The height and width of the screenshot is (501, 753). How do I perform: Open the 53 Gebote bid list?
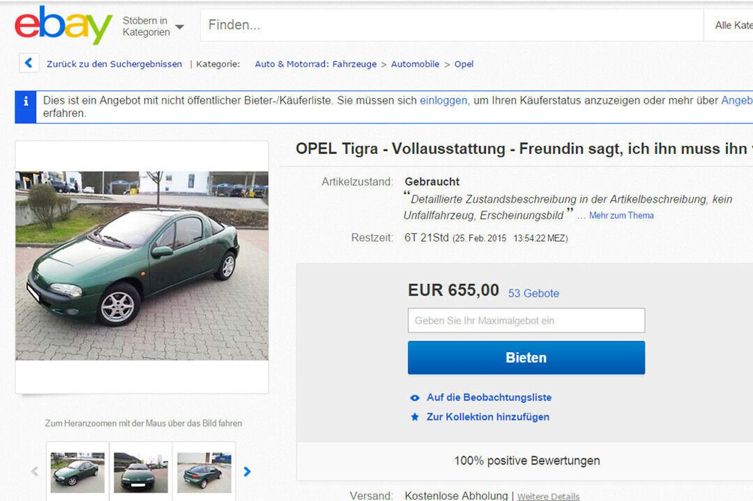(534, 293)
